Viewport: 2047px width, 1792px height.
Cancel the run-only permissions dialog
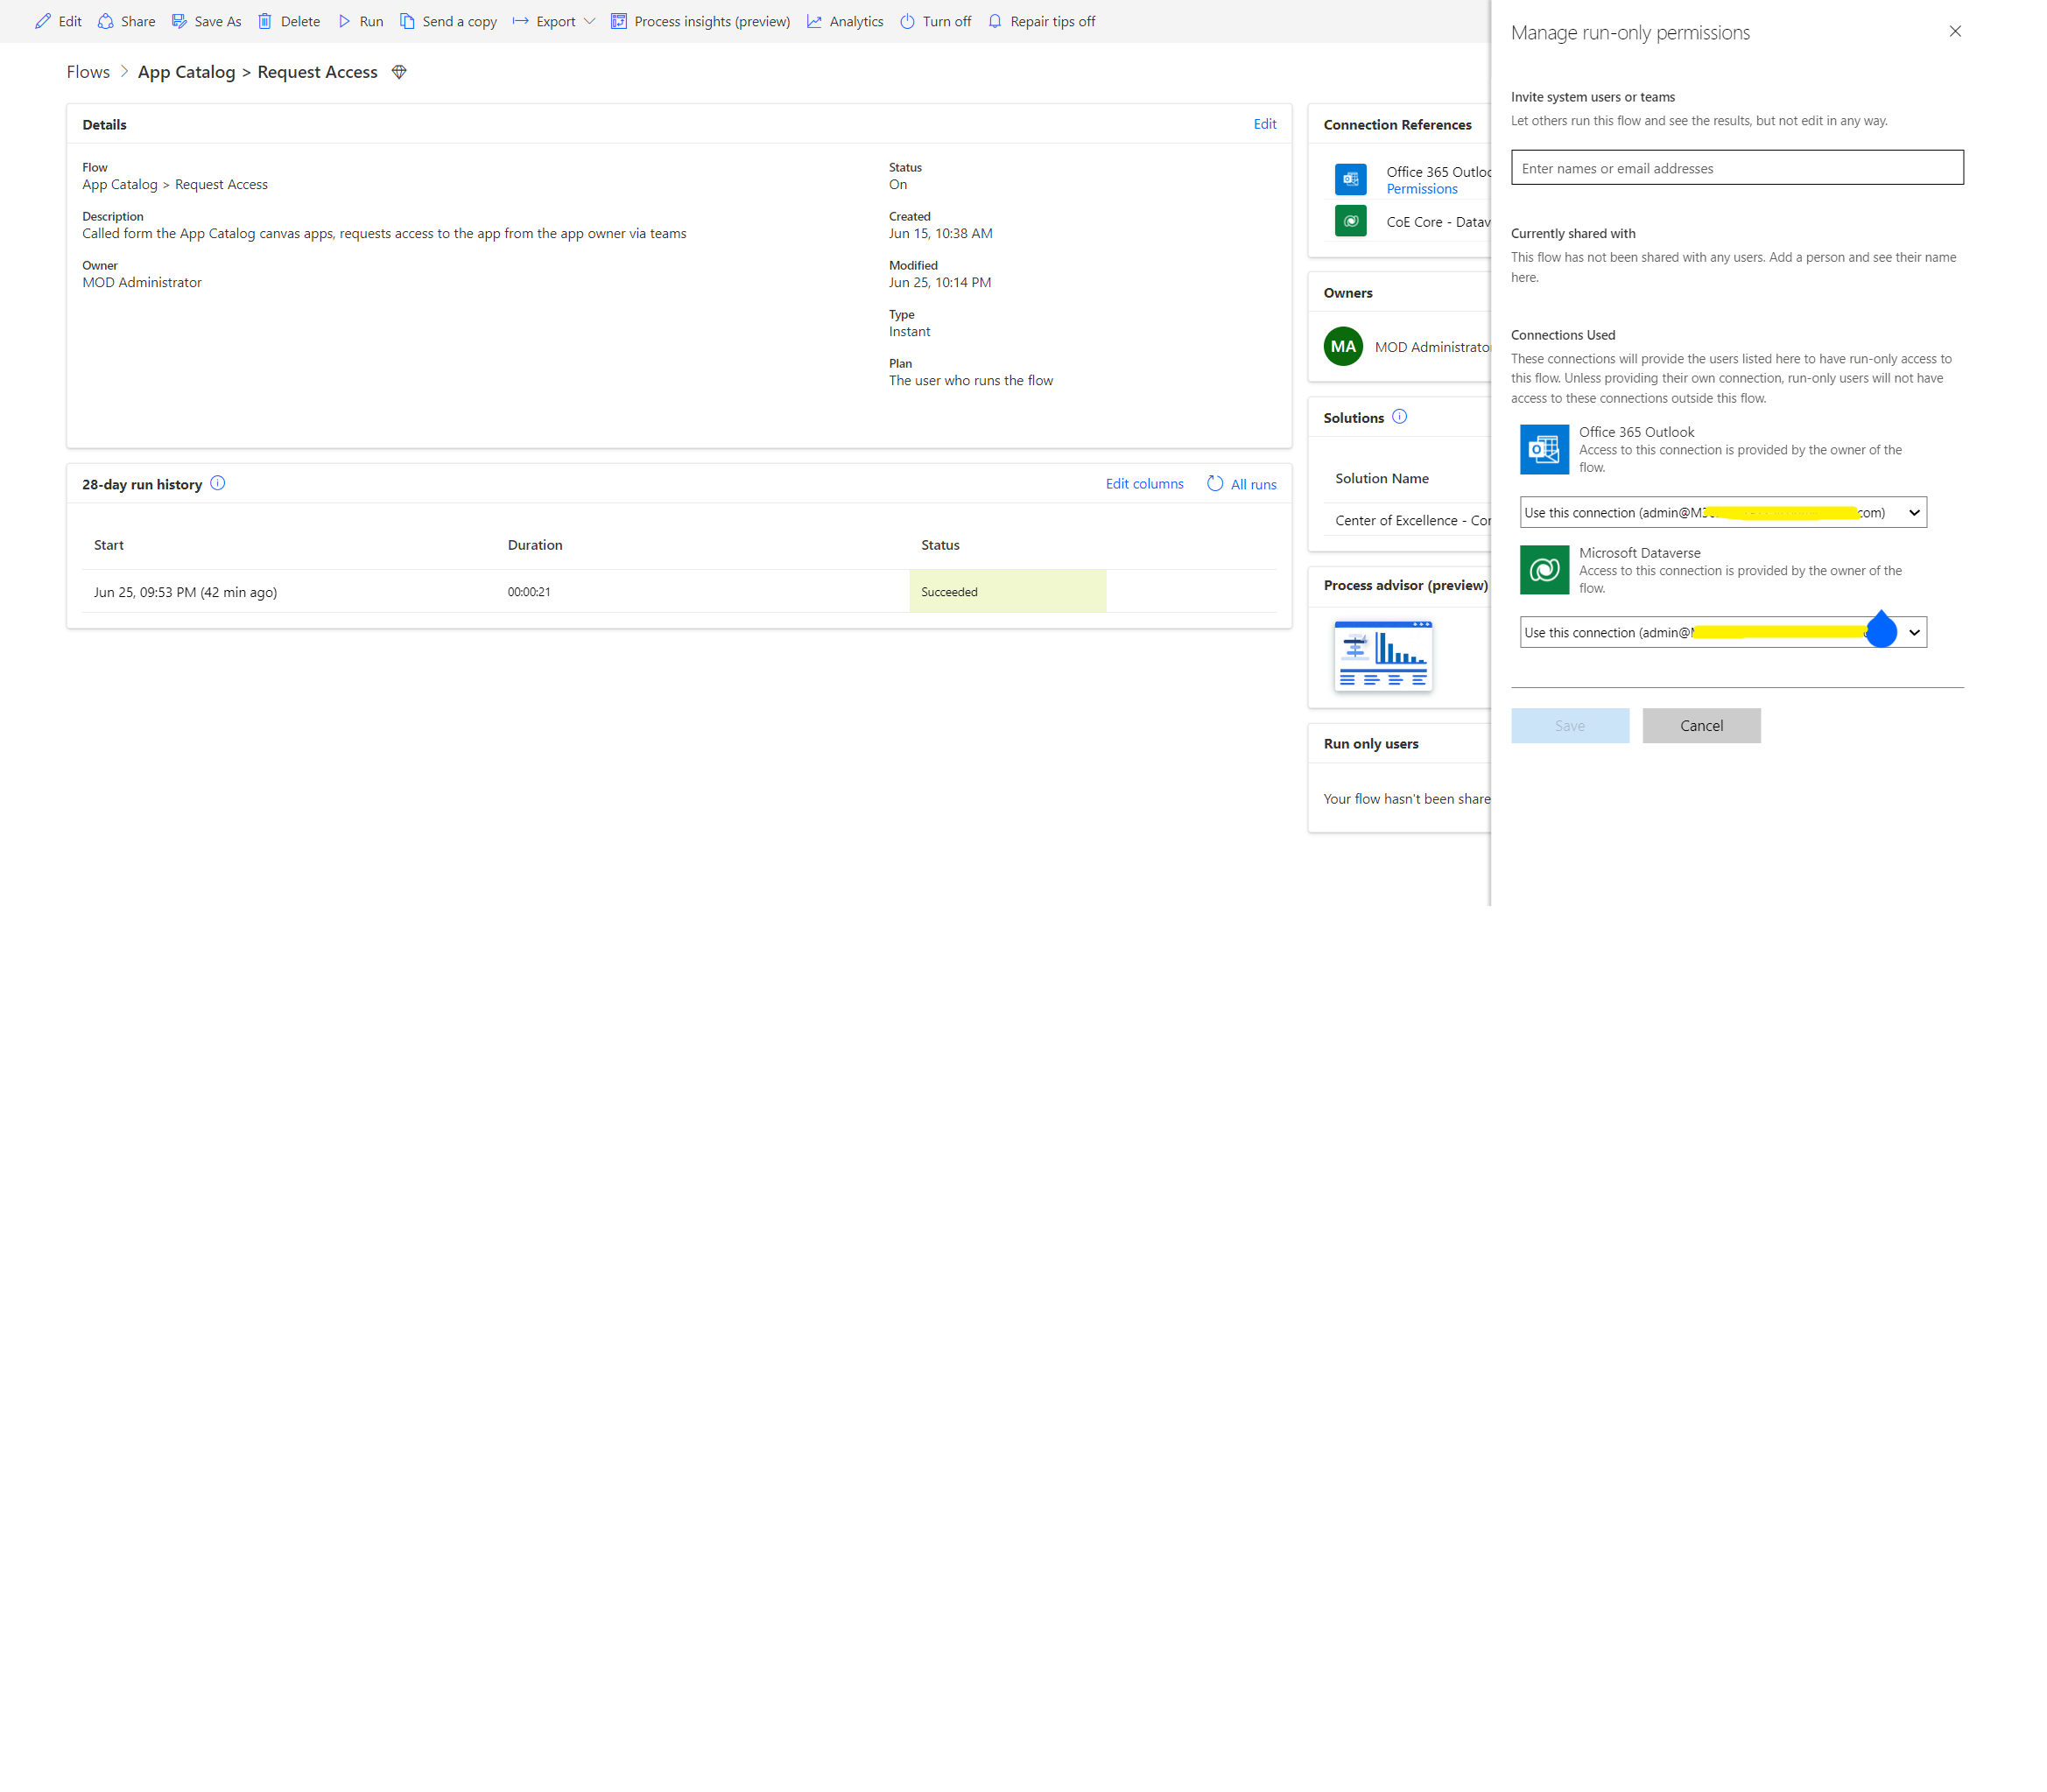coord(1701,725)
